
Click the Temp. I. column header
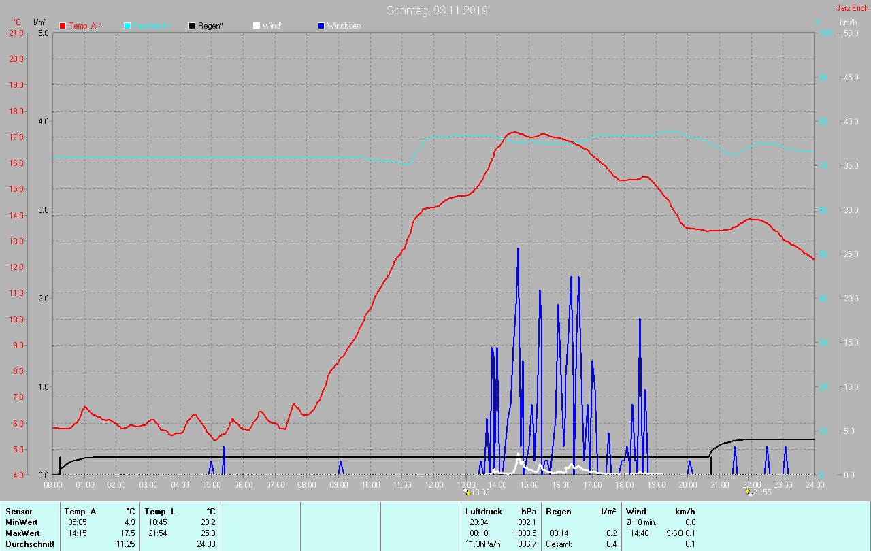coord(160,511)
